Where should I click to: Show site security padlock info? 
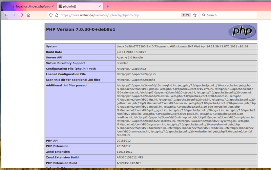(57, 15)
